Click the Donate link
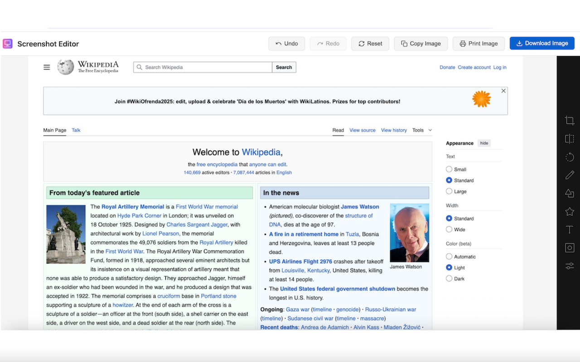Viewport: 580px width, 362px height. (x=447, y=67)
